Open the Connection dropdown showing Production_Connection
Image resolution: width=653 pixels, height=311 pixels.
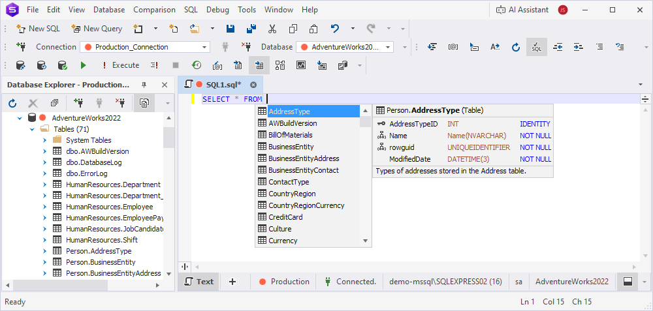click(x=205, y=47)
